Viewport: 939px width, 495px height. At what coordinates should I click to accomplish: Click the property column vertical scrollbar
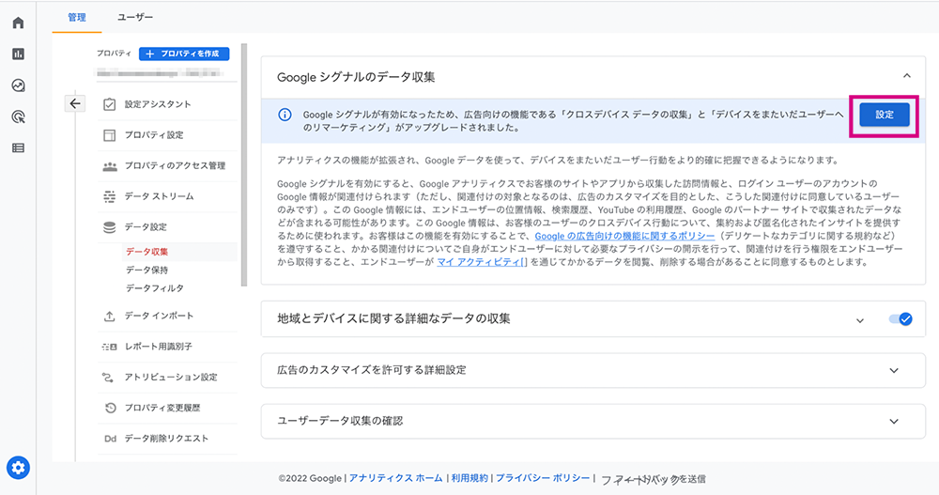tap(244, 164)
